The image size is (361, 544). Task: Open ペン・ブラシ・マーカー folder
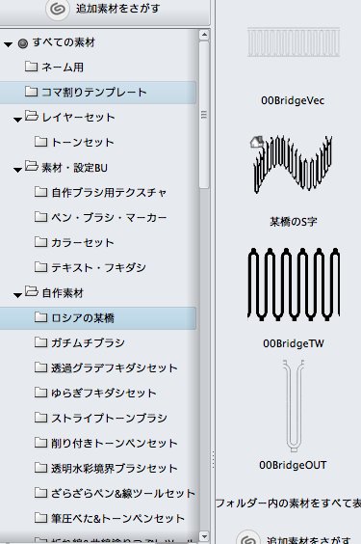[109, 218]
